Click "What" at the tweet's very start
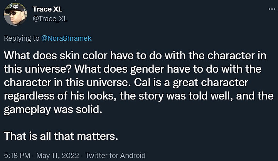Screen dimensions: 278x161 15,55
